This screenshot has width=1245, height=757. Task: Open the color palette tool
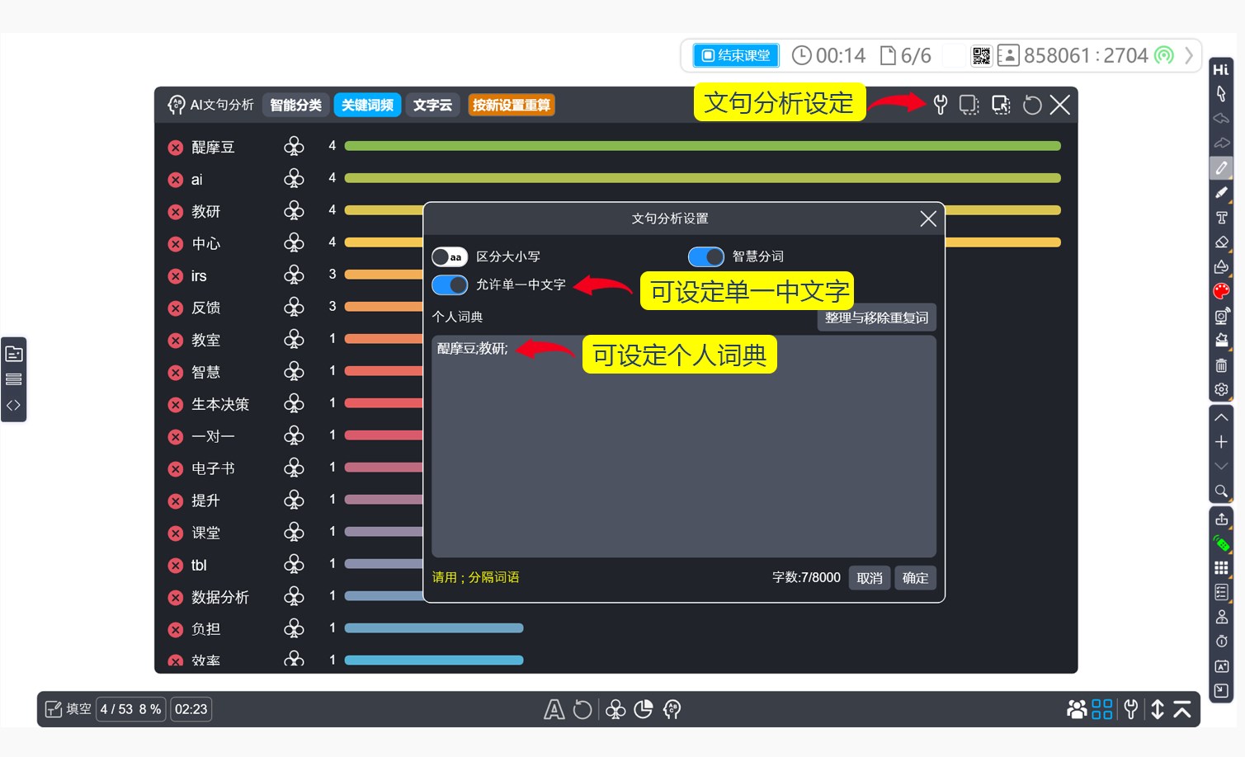1221,291
